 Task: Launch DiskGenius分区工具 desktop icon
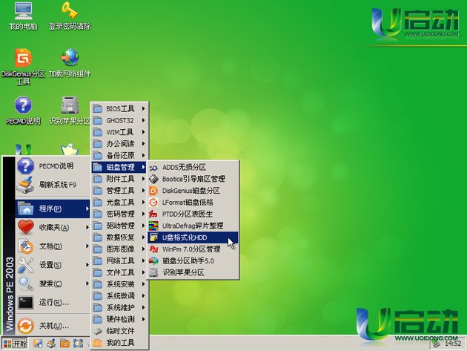coord(23,66)
